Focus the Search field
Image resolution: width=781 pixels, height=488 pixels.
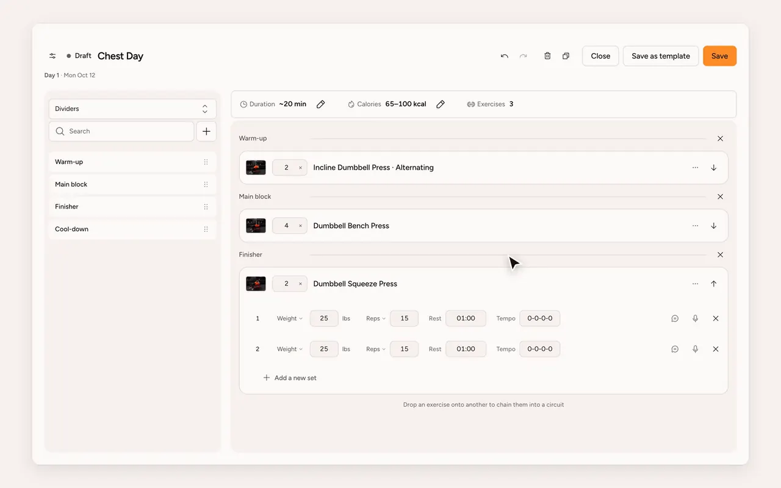(121, 131)
